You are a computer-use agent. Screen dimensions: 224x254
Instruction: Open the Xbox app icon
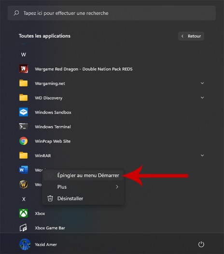(x=24, y=213)
